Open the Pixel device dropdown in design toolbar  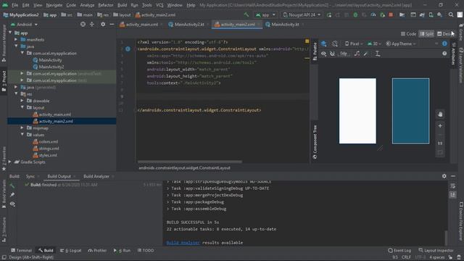tap(354, 43)
